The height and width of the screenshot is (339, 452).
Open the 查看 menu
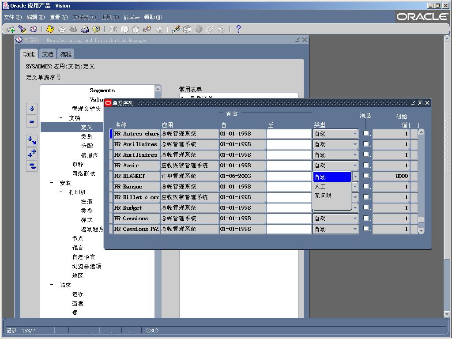pyautogui.click(x=59, y=17)
